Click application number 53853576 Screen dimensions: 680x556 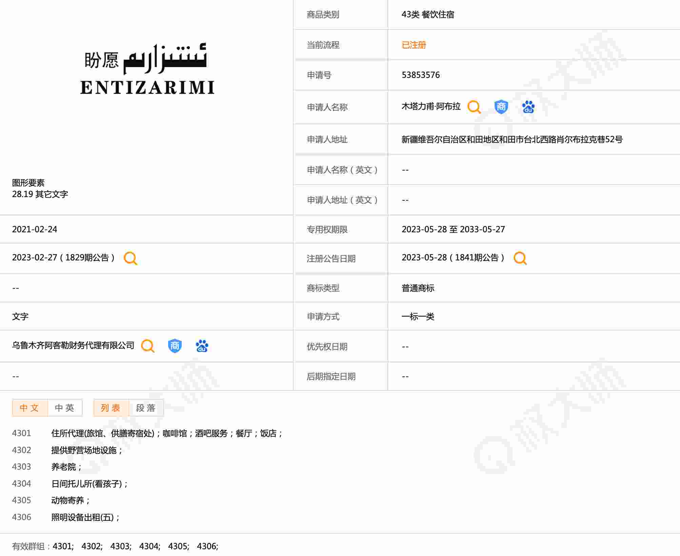click(421, 75)
